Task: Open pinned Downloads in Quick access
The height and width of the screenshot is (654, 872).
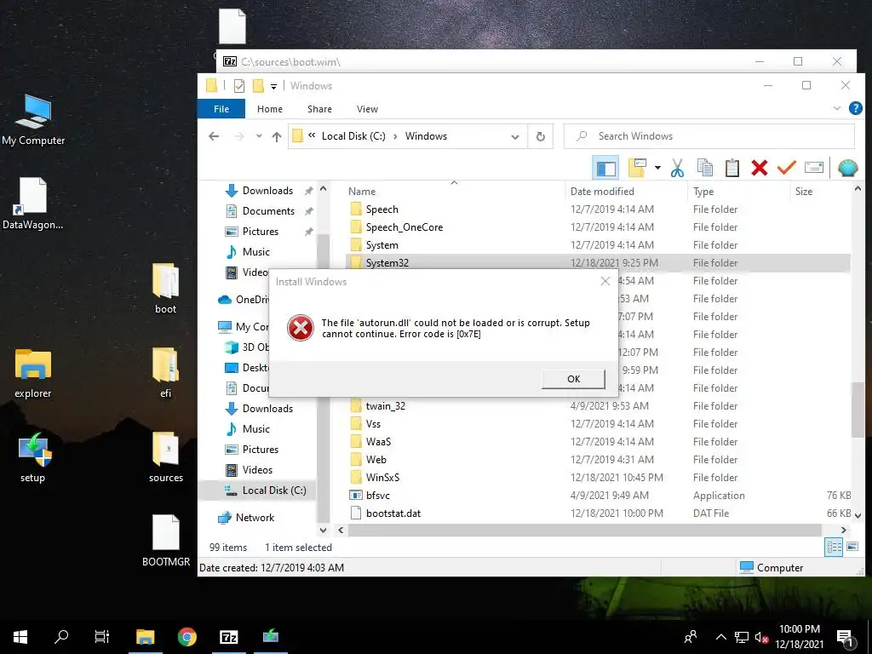Action: 267,191
